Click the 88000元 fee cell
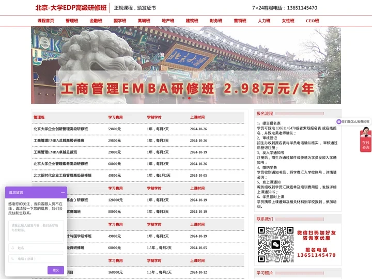This screenshot has height=279, width=372. (114, 211)
